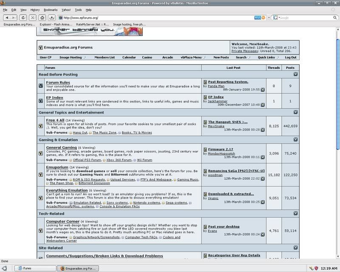
Task: Click the Firefox icon in title bar
Action: point(3,3)
